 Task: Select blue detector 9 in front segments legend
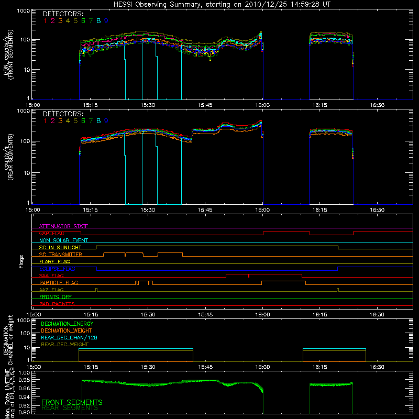[x=106, y=21]
